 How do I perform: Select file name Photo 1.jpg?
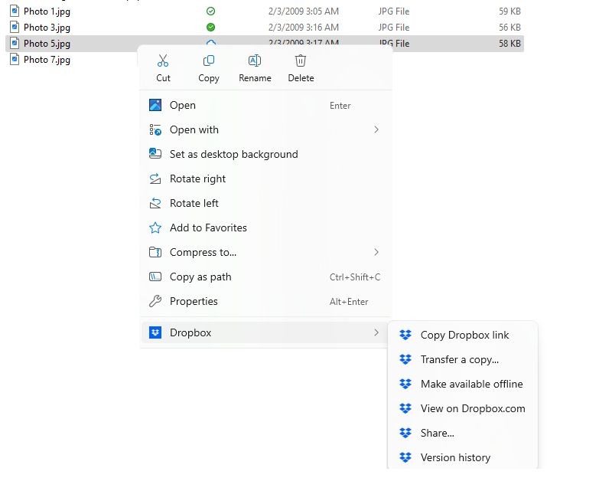tap(47, 11)
